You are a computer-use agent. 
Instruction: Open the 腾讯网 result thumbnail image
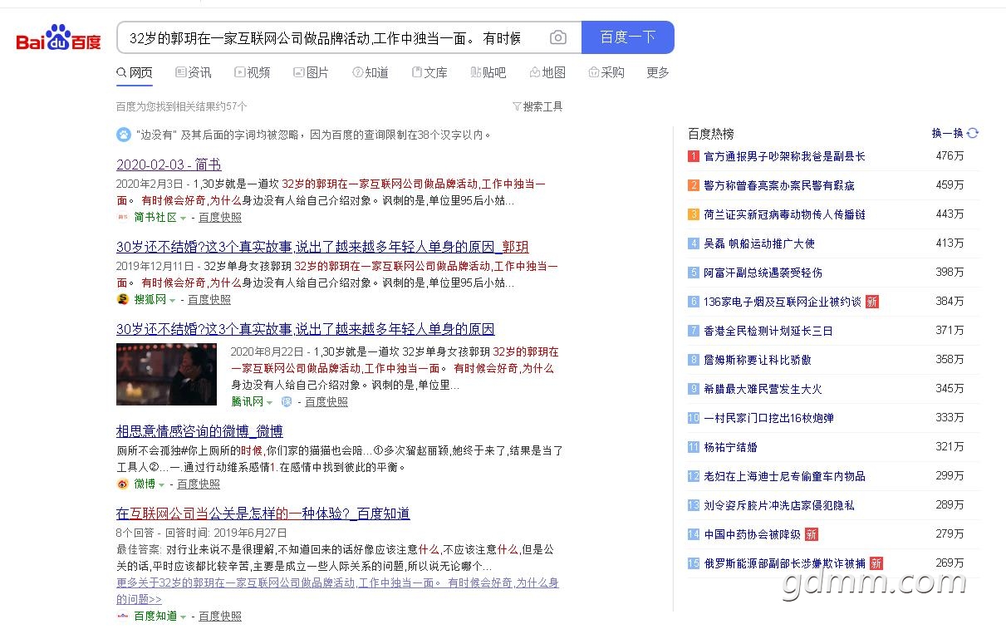(166, 374)
